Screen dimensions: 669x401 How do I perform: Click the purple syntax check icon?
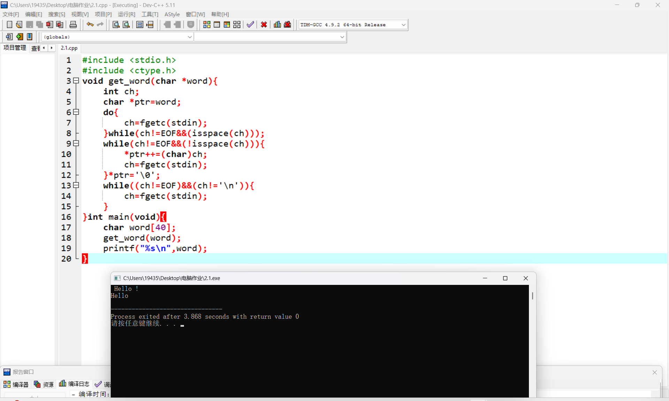coord(250,24)
